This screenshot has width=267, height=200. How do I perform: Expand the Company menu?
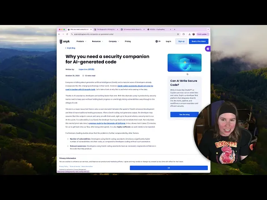tap(114, 41)
